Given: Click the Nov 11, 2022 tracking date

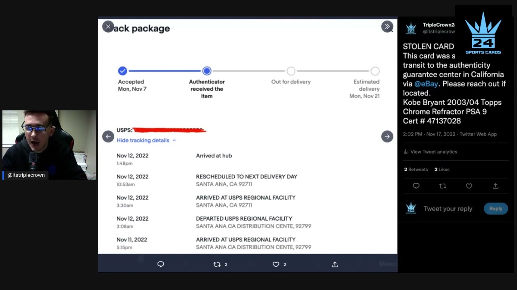Looking at the screenshot, I should pos(132,239).
